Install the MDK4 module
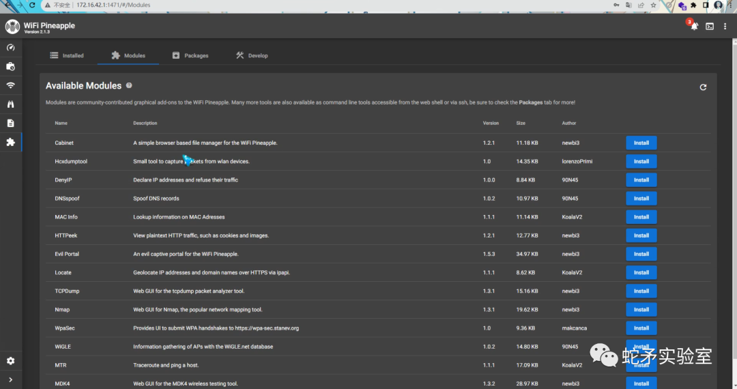Screen dimensions: 737x389 (641, 384)
